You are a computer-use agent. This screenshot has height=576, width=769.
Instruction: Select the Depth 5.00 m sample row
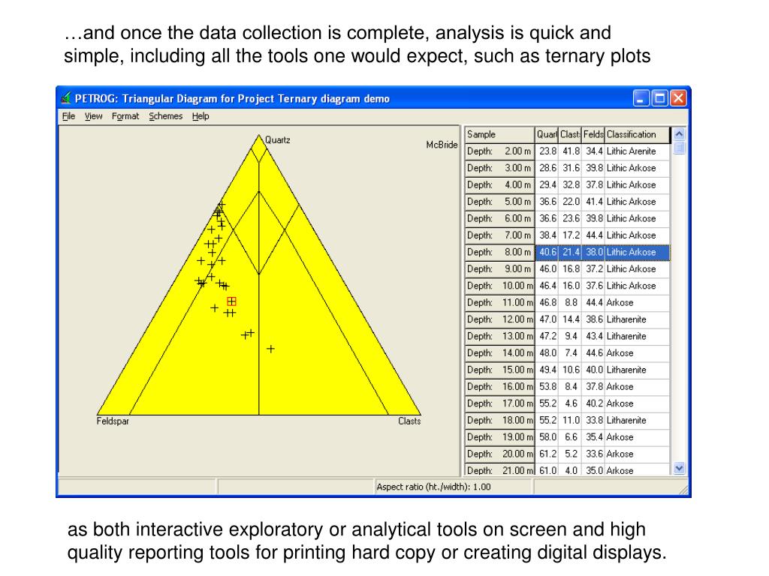click(x=567, y=202)
